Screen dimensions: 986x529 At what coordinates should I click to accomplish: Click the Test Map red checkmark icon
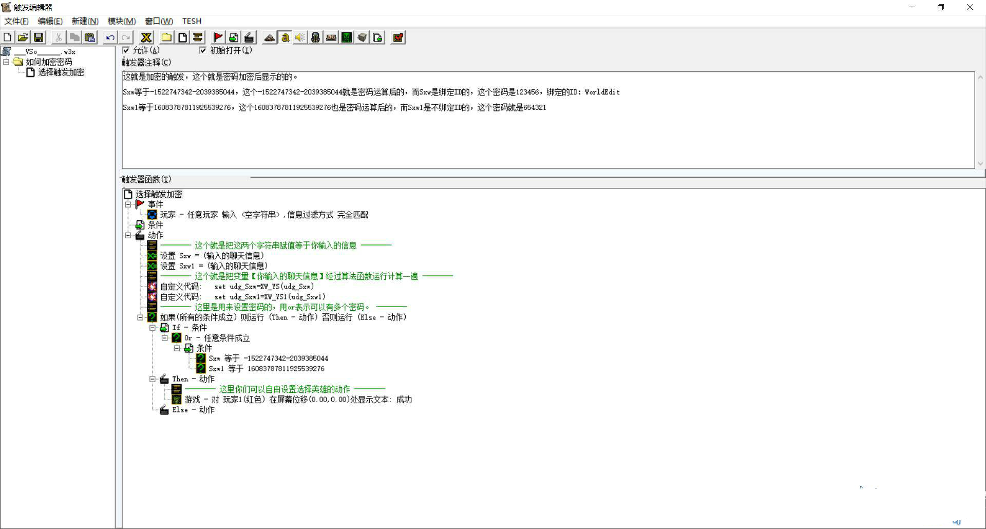pyautogui.click(x=398, y=37)
